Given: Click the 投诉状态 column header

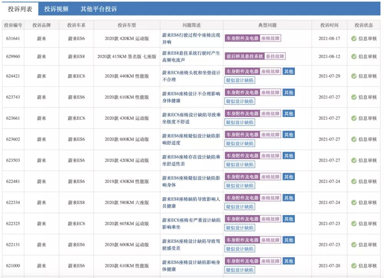Looking at the screenshot, I should (363, 25).
